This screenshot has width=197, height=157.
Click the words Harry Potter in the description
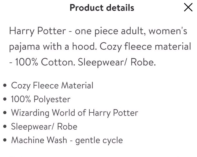point(38,31)
